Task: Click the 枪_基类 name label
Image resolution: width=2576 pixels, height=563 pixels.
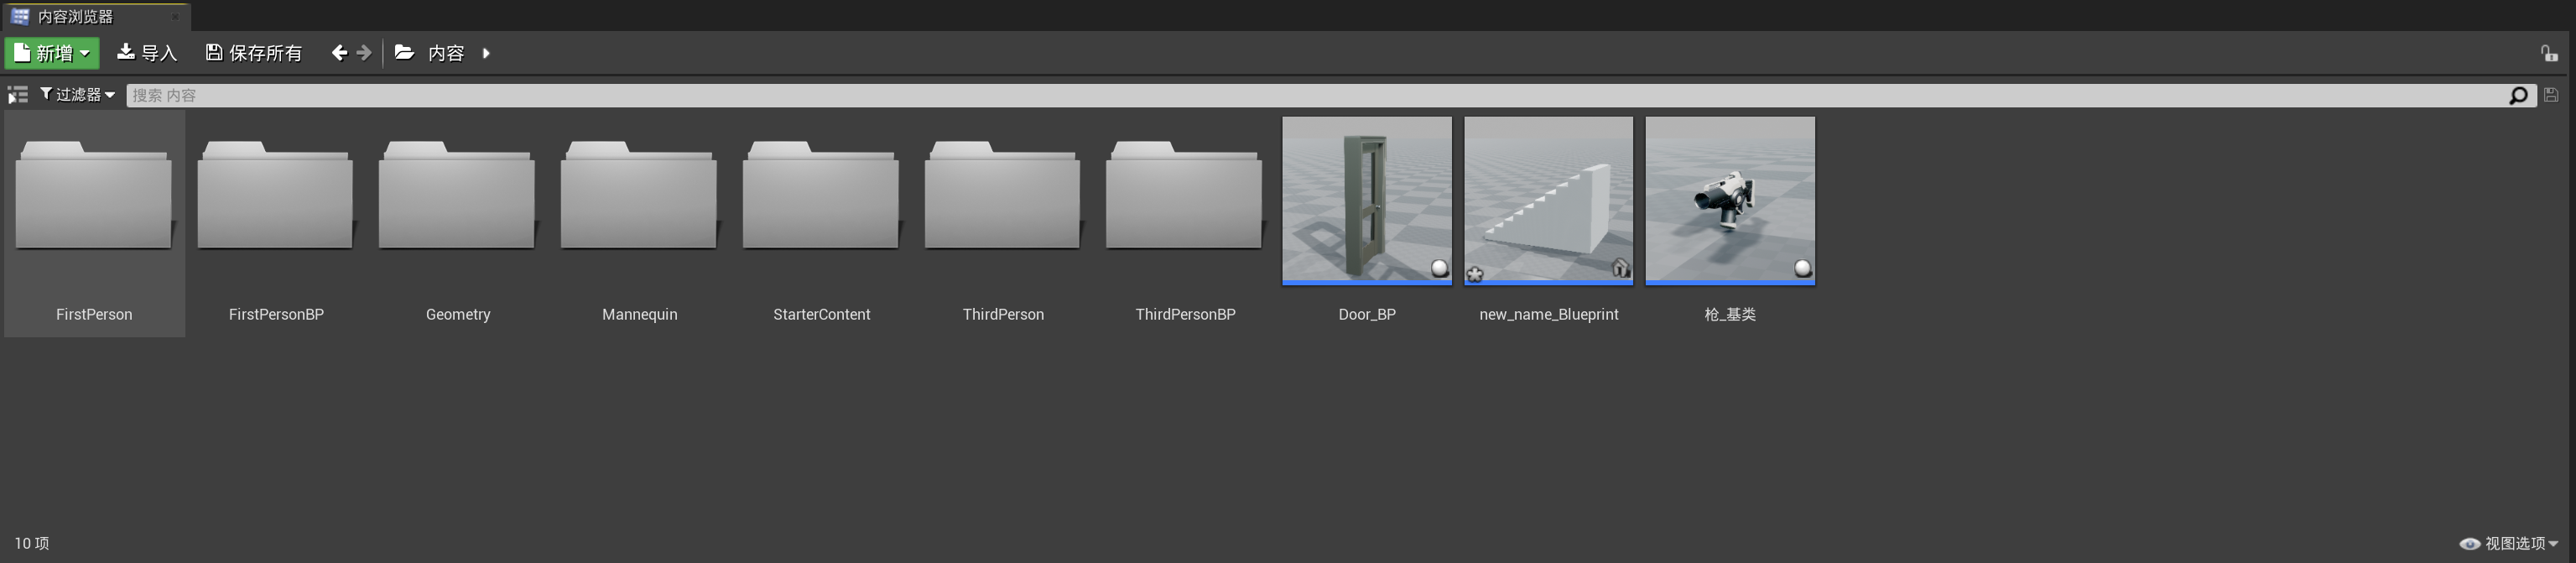Action: point(1730,314)
